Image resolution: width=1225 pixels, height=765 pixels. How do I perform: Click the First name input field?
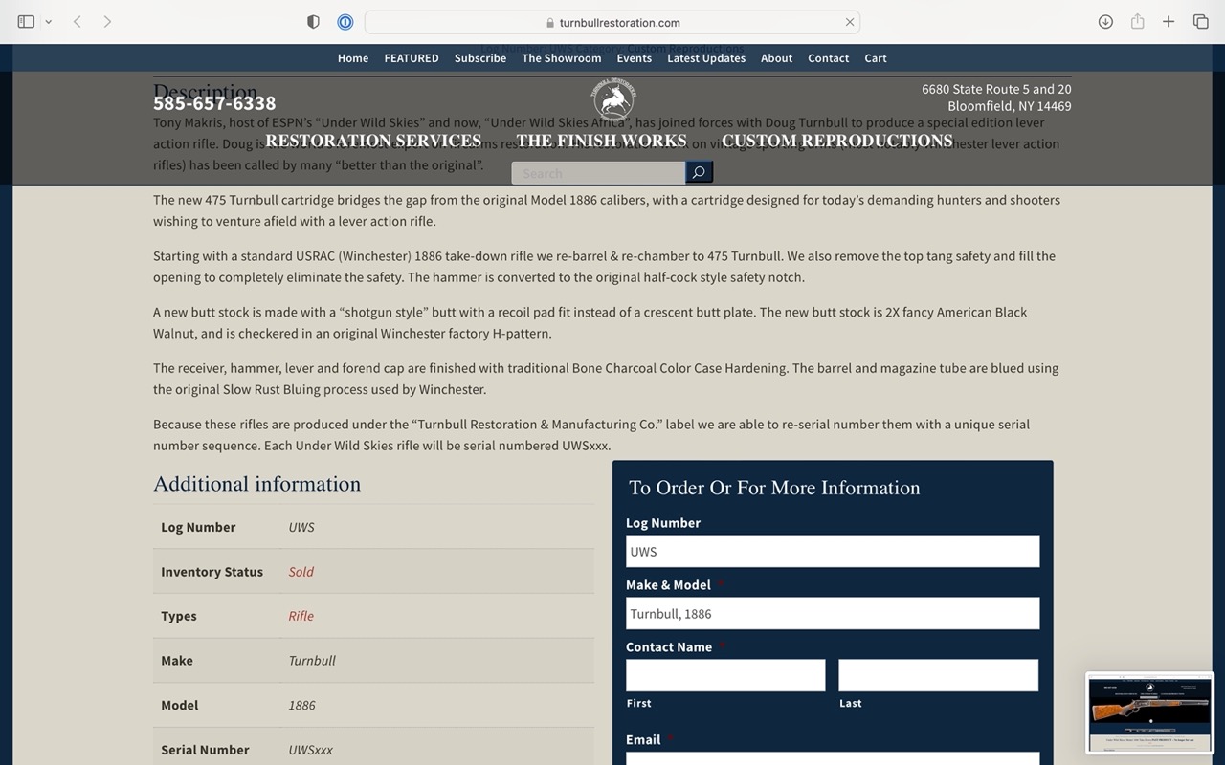coord(725,675)
